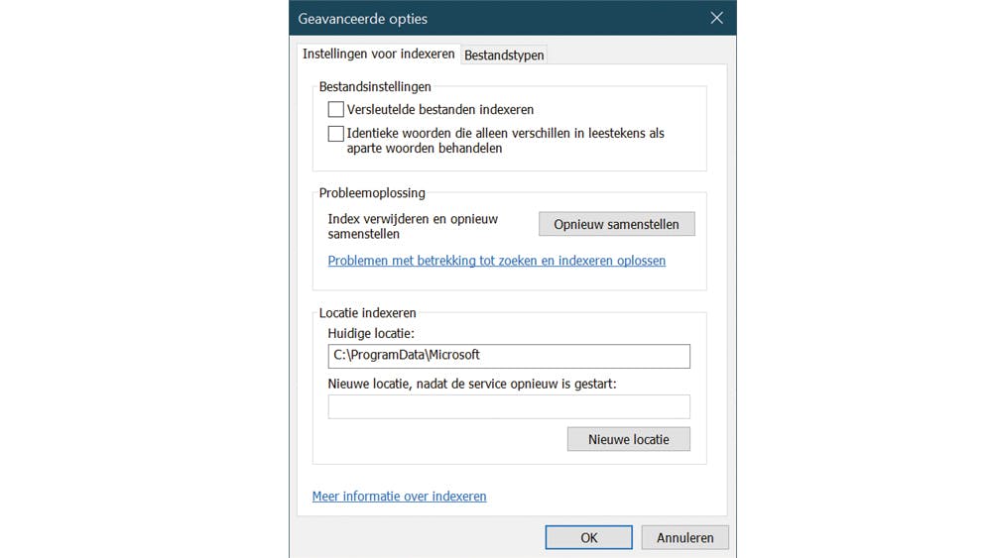Click the Locatie indexeren group heading

(x=367, y=313)
